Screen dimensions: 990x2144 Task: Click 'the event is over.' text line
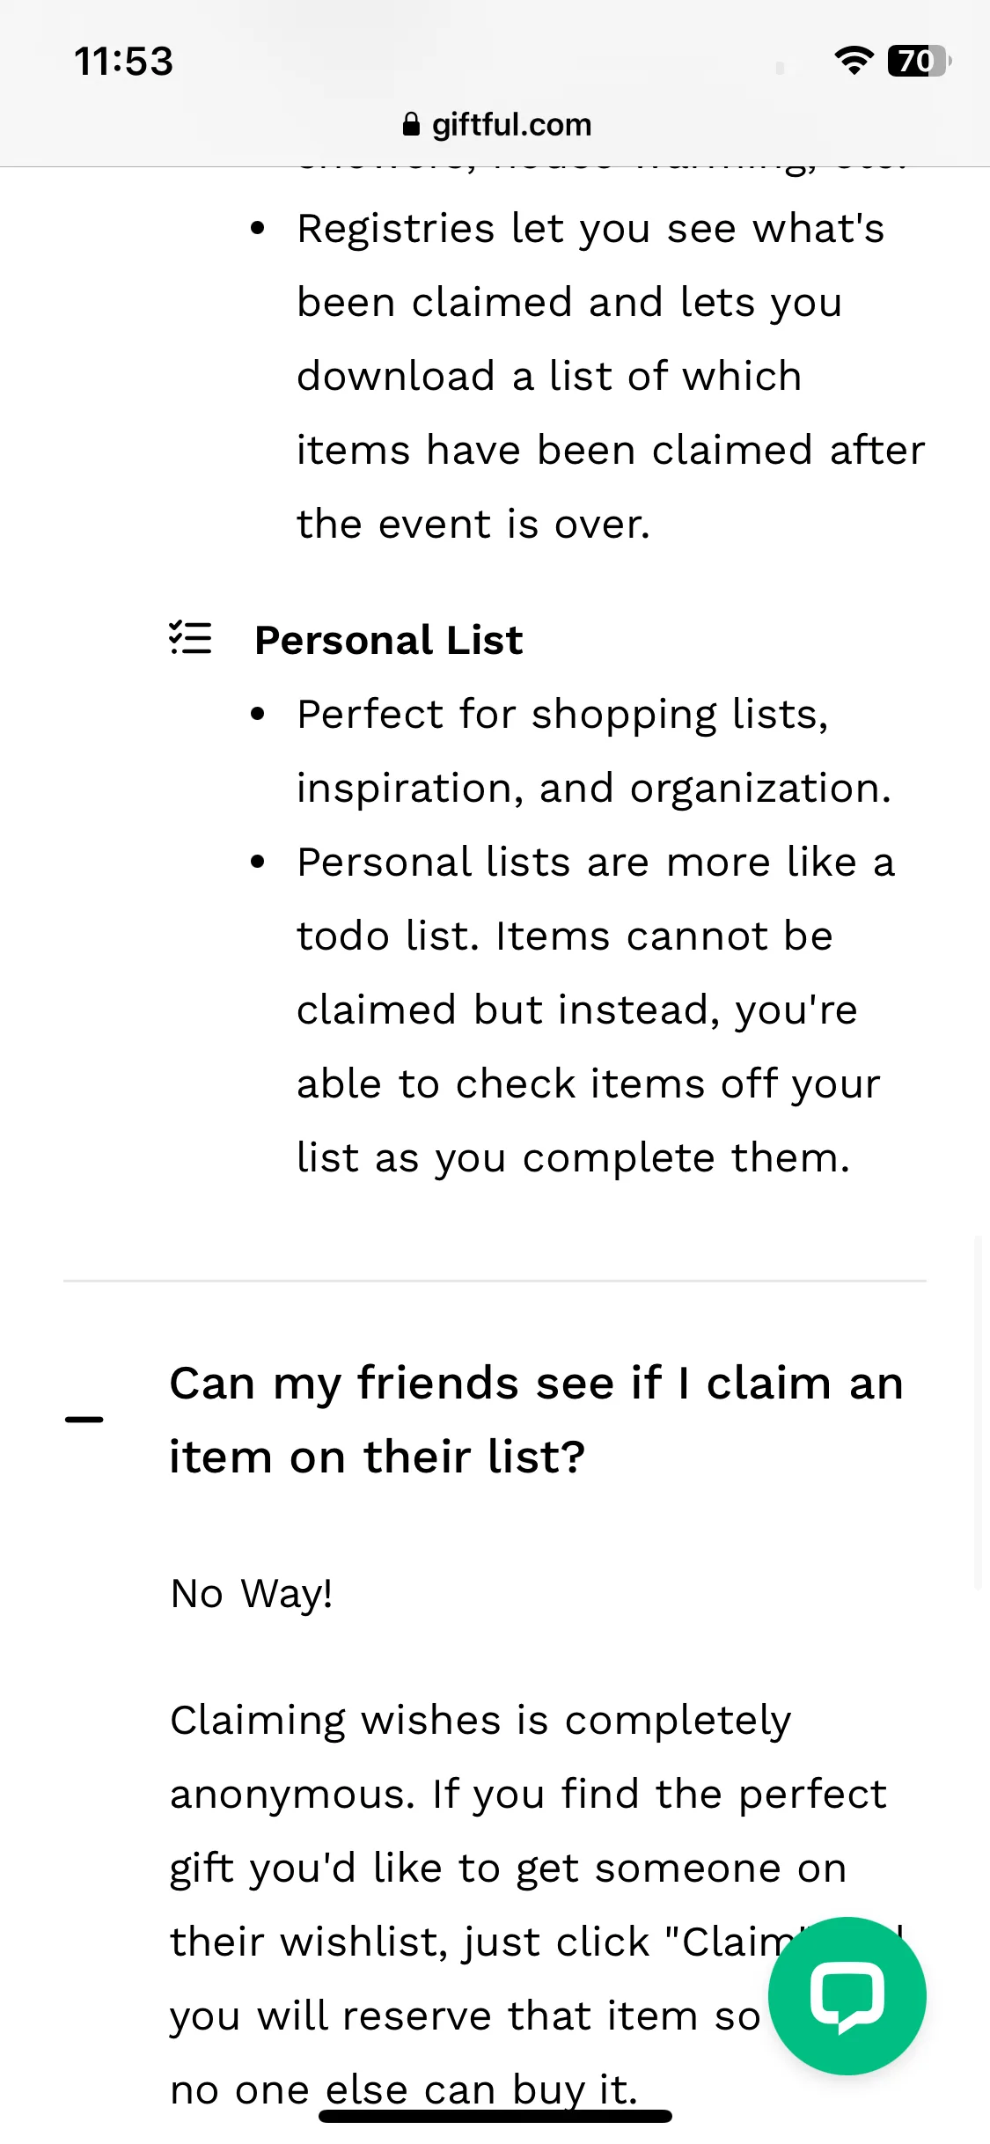click(473, 525)
